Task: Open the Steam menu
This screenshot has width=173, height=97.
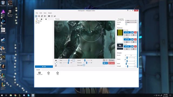Action: (x=50, y=13)
